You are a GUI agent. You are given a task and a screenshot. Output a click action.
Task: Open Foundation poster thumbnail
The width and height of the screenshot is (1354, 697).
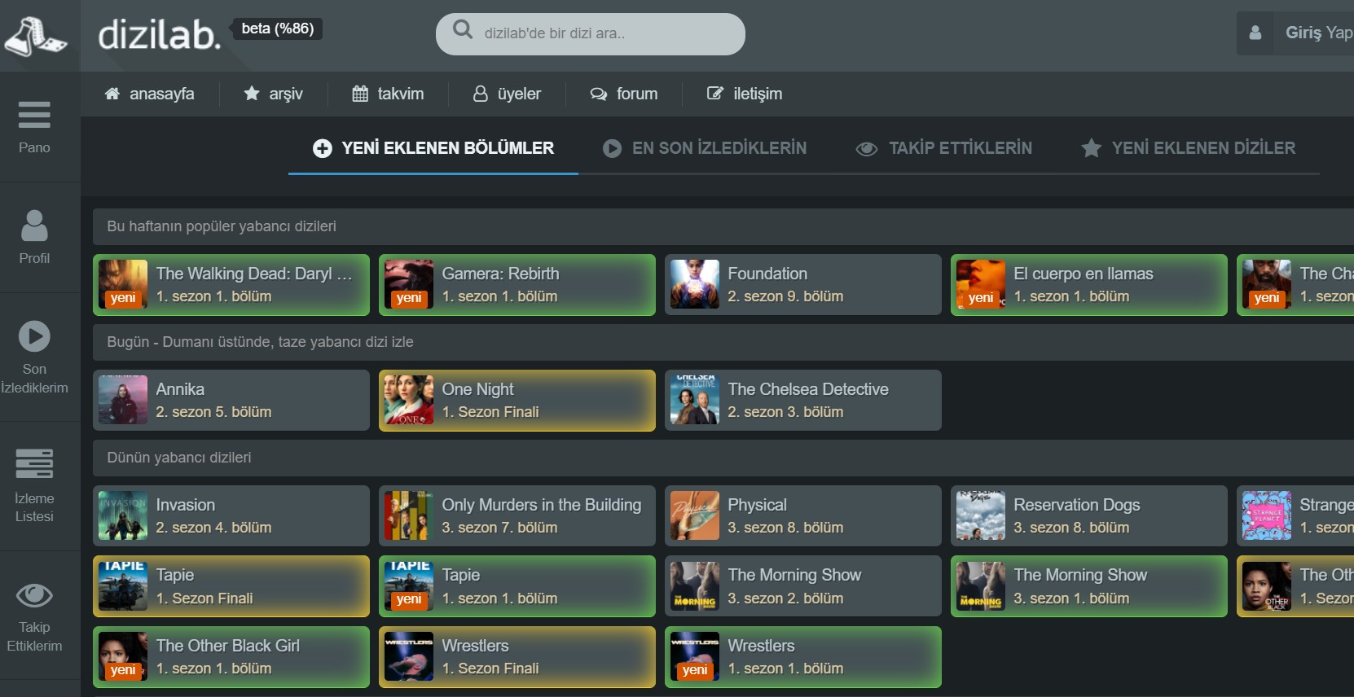point(695,284)
